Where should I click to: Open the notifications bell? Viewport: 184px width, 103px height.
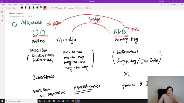(168, 5)
